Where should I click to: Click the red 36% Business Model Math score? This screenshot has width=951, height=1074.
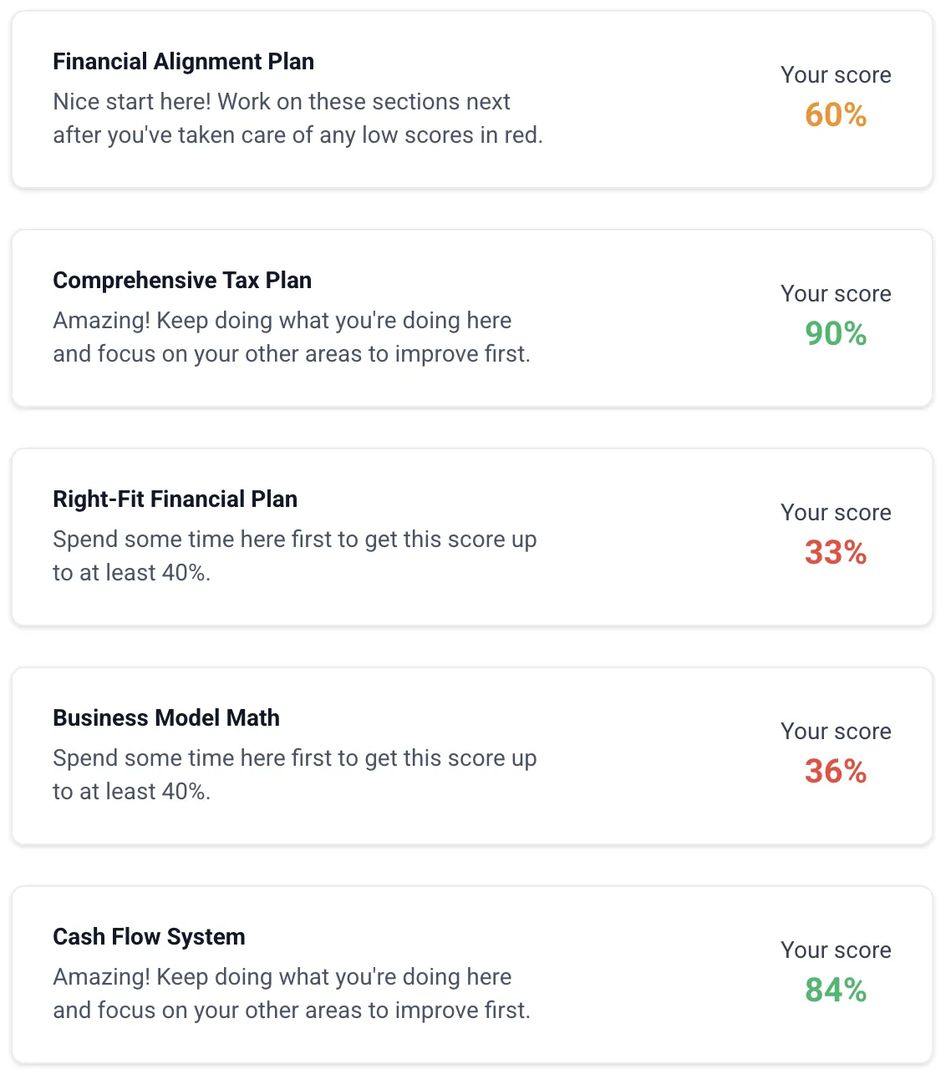[836, 772]
